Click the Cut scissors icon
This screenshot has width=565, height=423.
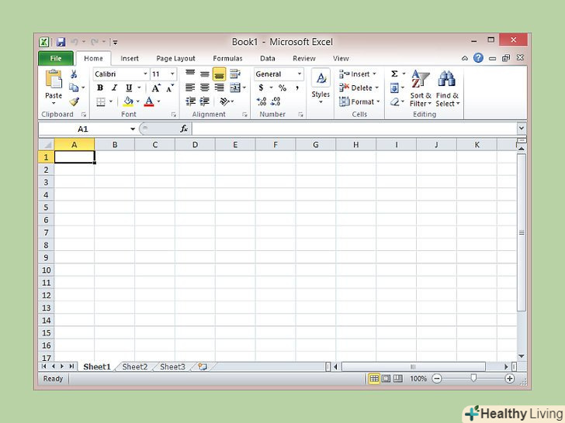[75, 74]
